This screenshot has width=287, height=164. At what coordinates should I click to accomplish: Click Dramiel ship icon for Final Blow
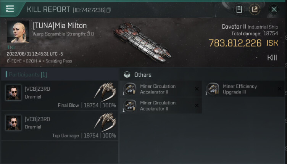click(x=105, y=92)
